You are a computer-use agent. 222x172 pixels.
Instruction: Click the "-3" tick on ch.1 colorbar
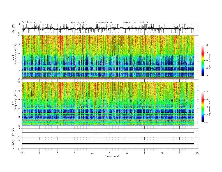207,45
